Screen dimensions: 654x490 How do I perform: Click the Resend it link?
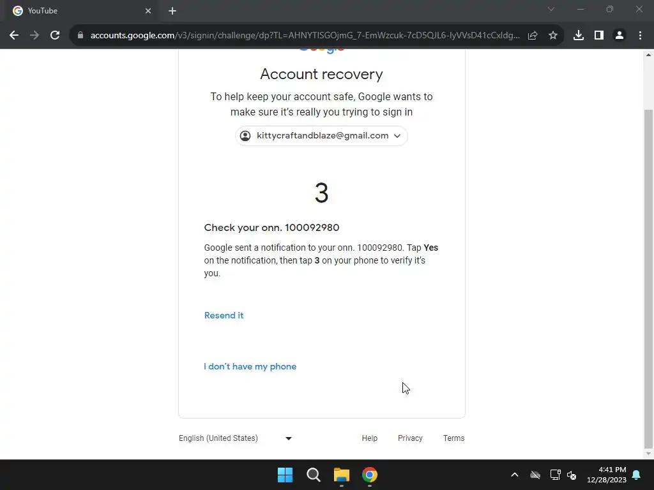pyautogui.click(x=224, y=315)
